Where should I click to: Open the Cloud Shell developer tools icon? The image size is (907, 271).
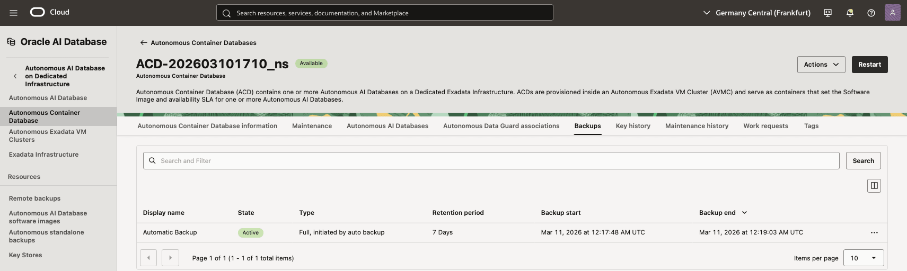tap(827, 13)
